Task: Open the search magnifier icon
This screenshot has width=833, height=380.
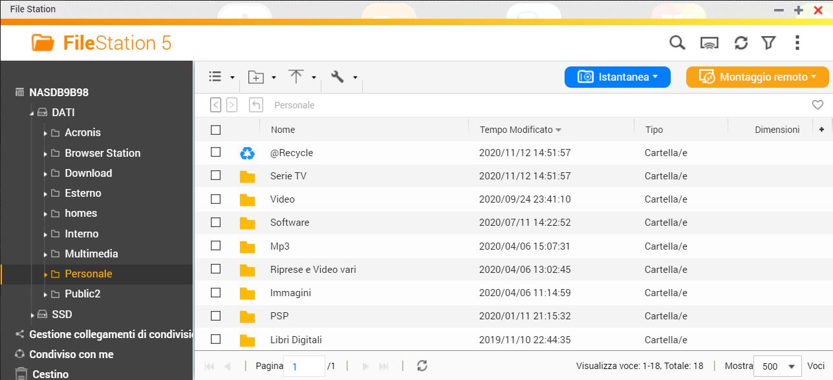Action: click(x=676, y=43)
